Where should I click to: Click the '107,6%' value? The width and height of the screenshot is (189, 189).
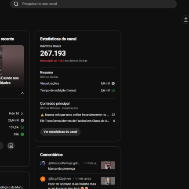(14, 127)
